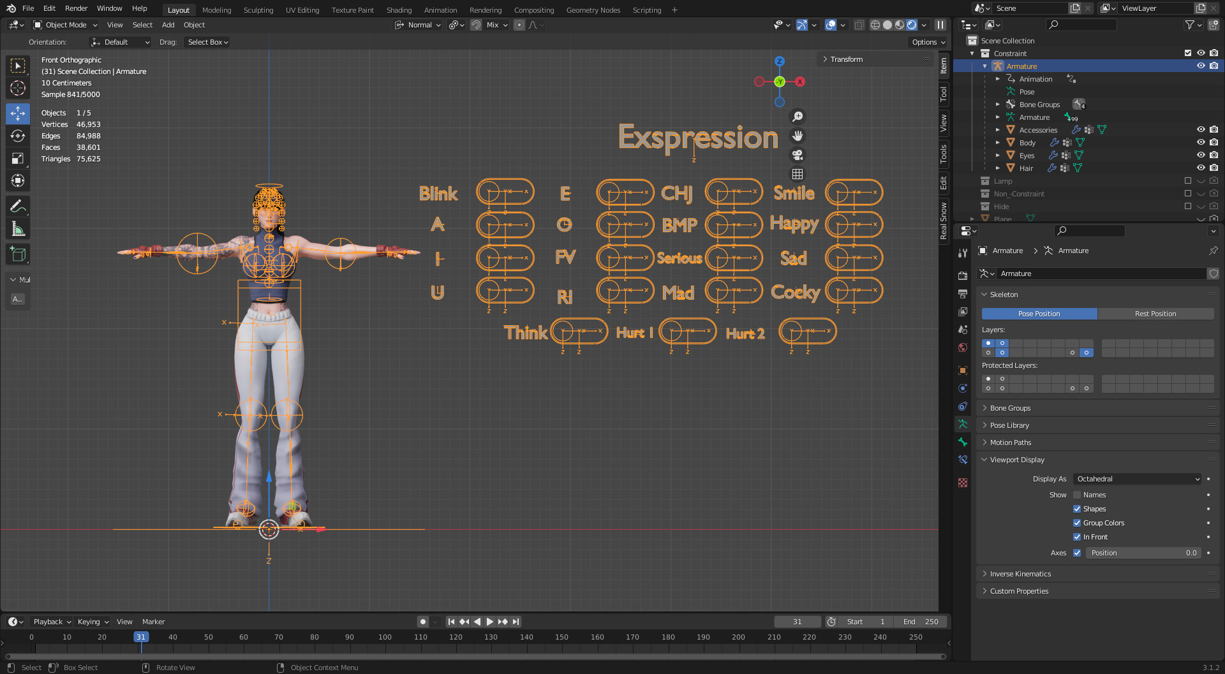Click the Select Box tool icon
This screenshot has height=674, width=1225.
tap(18, 66)
